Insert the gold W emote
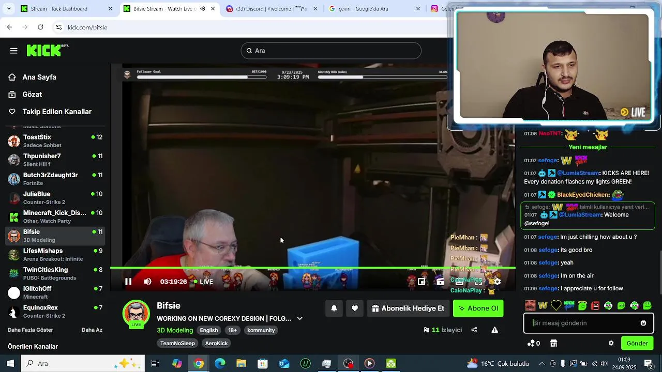 point(543,305)
